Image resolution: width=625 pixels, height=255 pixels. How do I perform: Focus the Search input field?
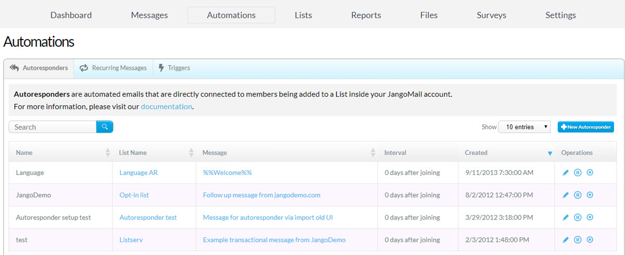53,127
